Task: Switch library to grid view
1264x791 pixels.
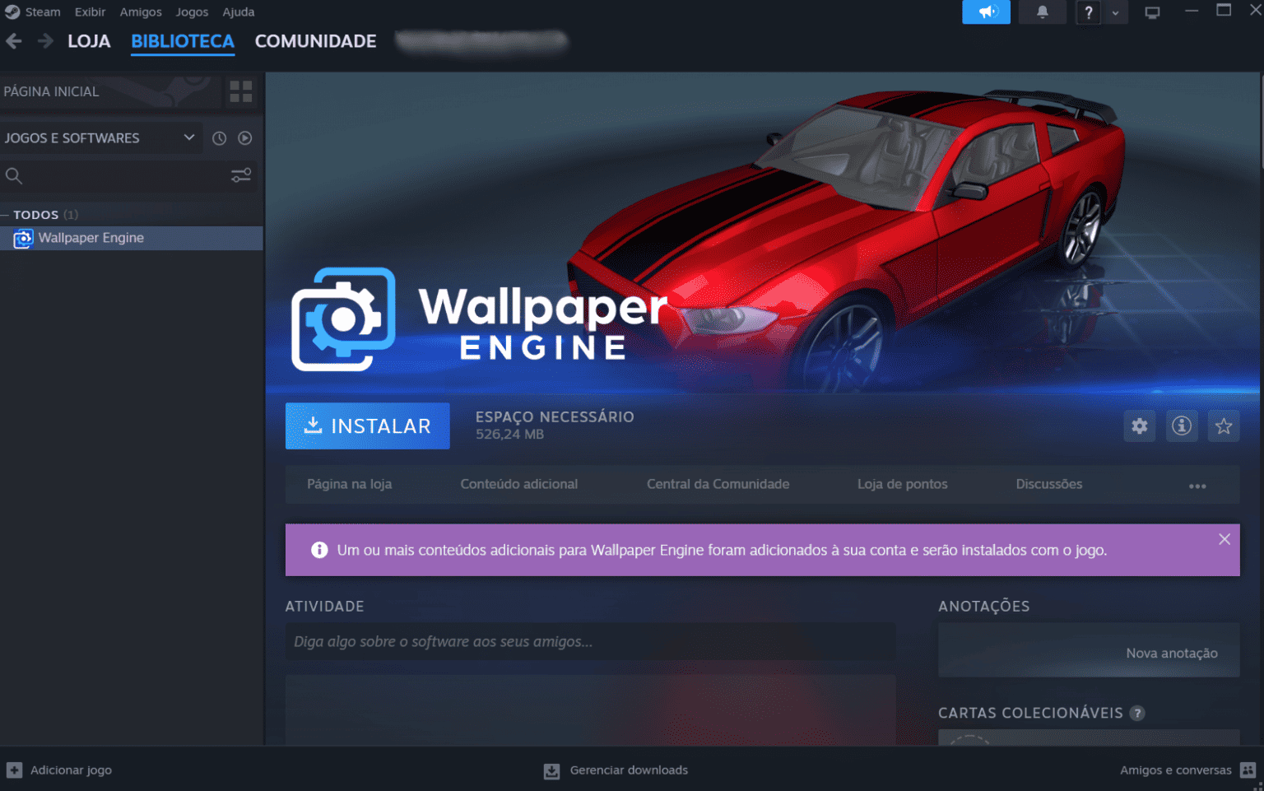Action: pyautogui.click(x=240, y=91)
